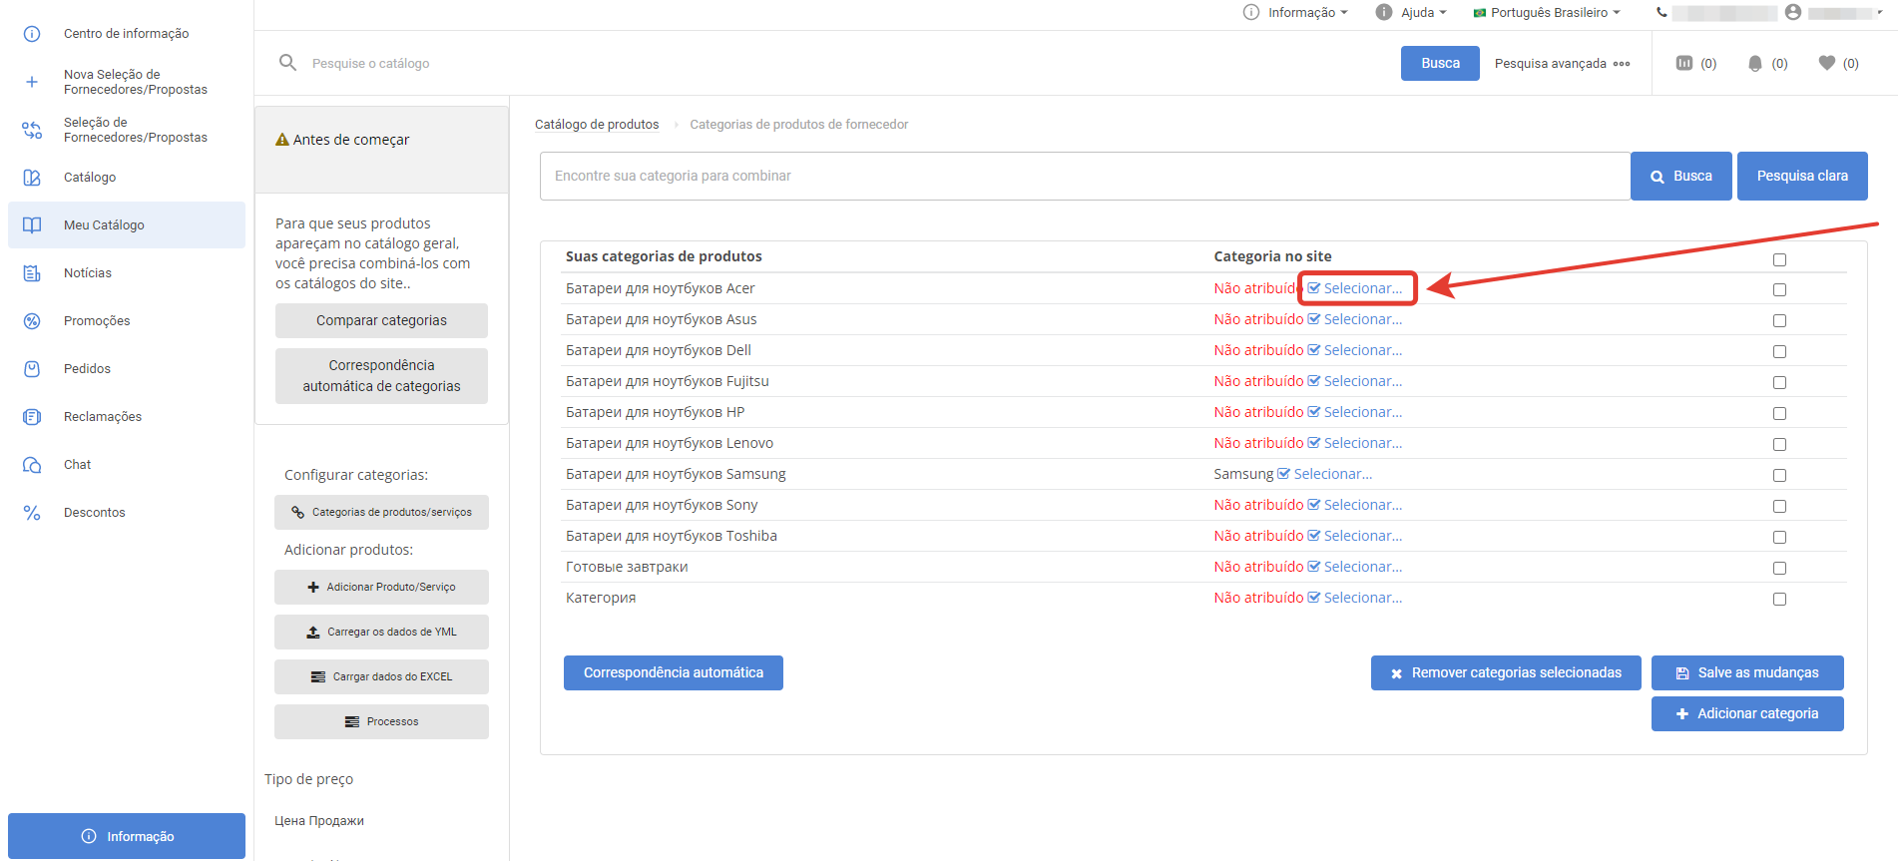
Task: Expand the Informação dropdown in top bar
Action: [x=1296, y=12]
